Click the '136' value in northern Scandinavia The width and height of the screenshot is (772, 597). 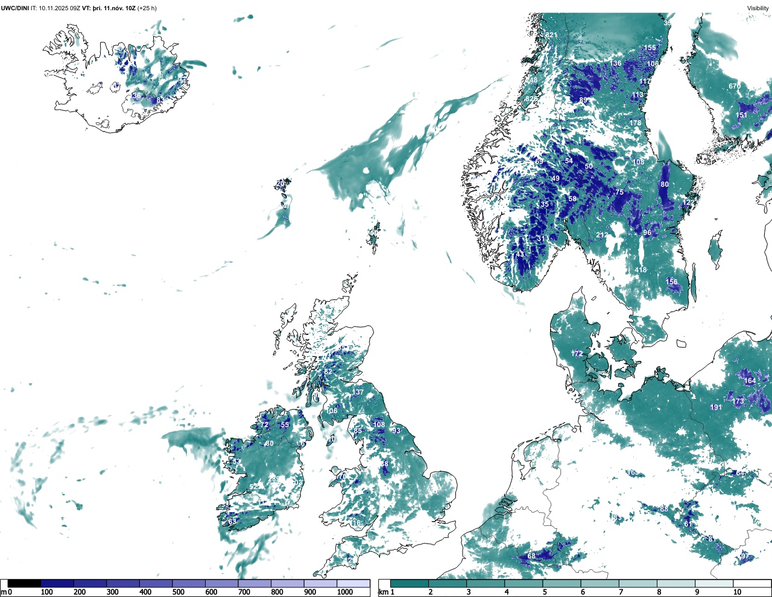(615, 63)
